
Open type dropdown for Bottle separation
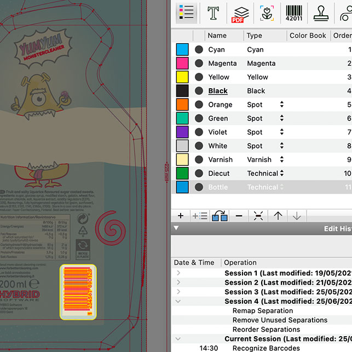point(282,187)
